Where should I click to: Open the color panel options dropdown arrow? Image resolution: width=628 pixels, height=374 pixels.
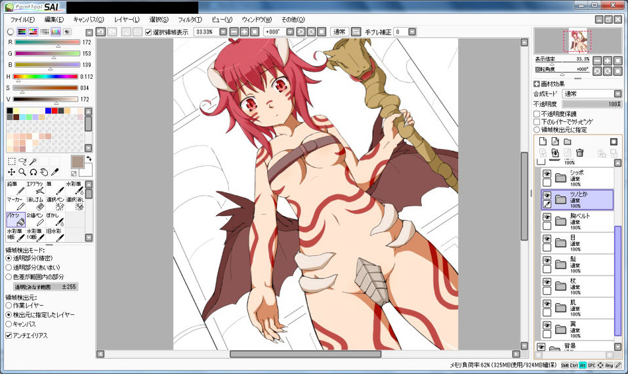coord(89,32)
